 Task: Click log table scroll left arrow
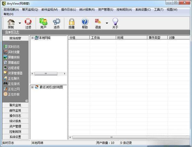70,137
